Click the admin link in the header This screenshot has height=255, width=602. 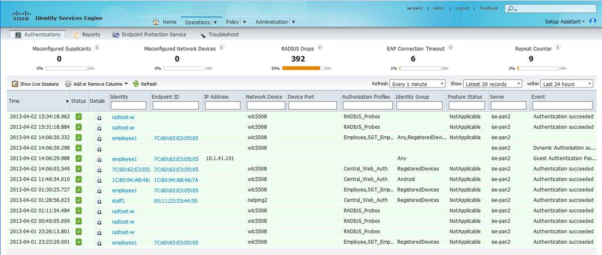click(439, 8)
